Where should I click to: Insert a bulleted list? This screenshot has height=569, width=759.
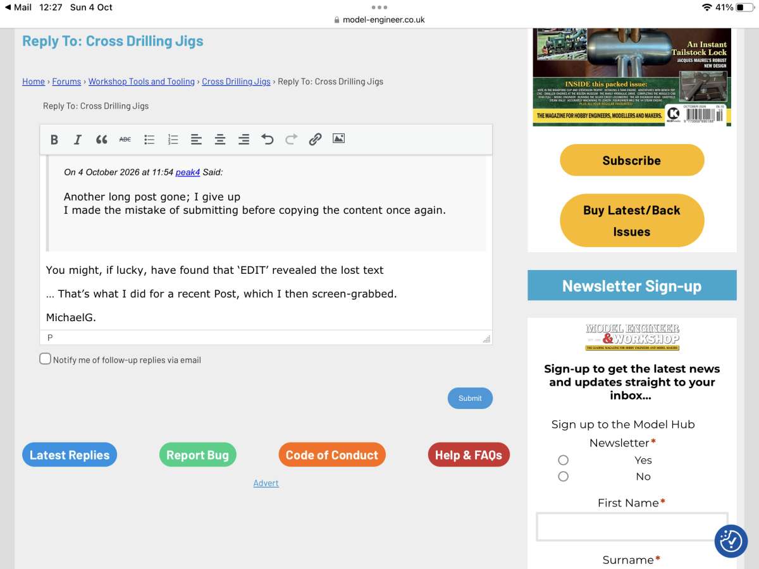coord(149,140)
